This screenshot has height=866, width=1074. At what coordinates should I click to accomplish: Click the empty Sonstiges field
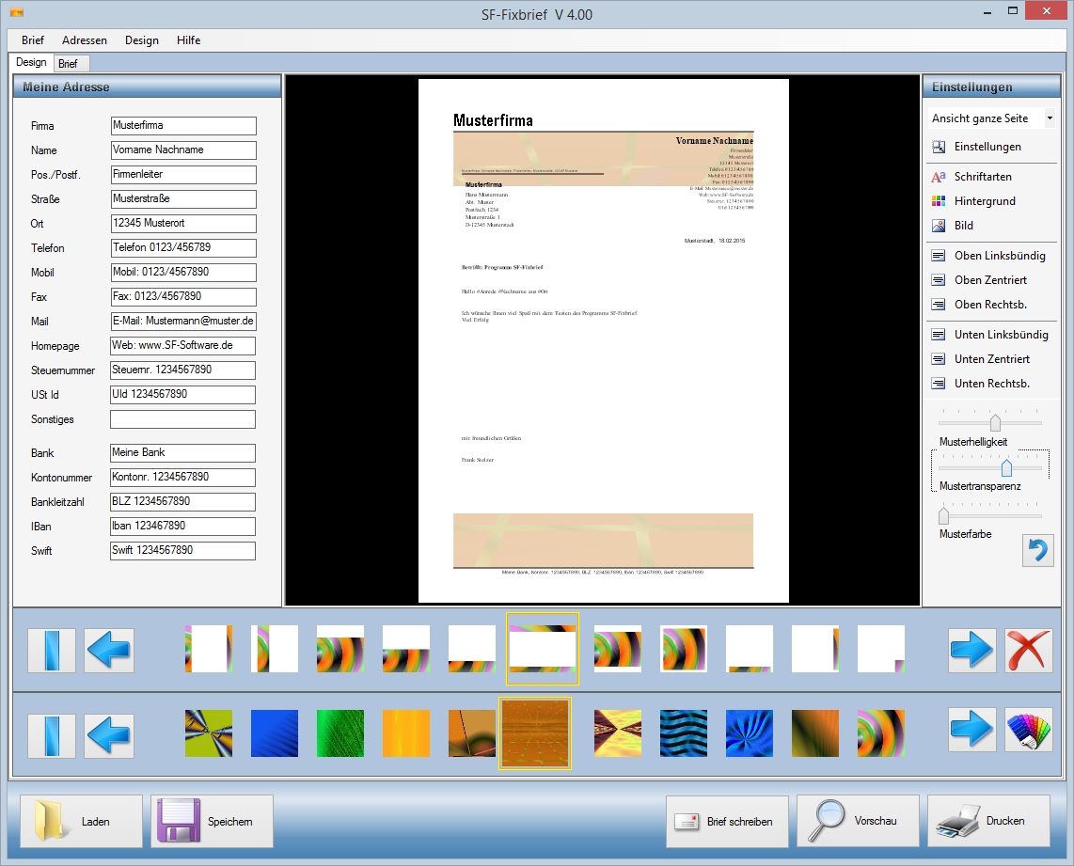(182, 419)
